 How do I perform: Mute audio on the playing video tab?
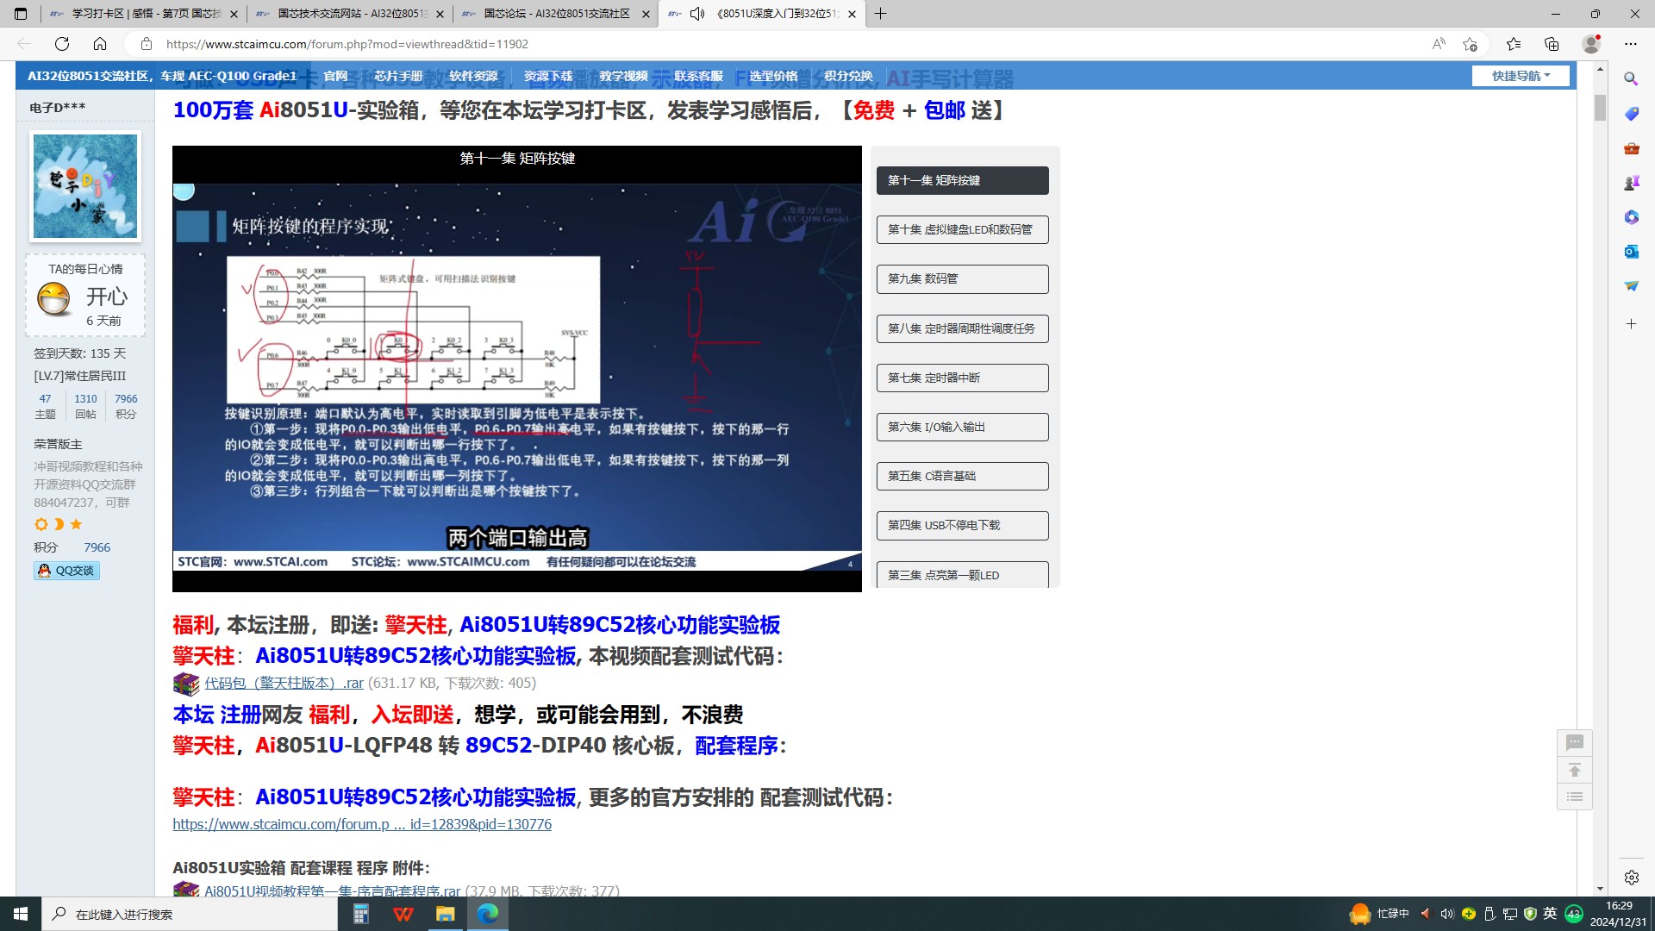click(x=697, y=14)
